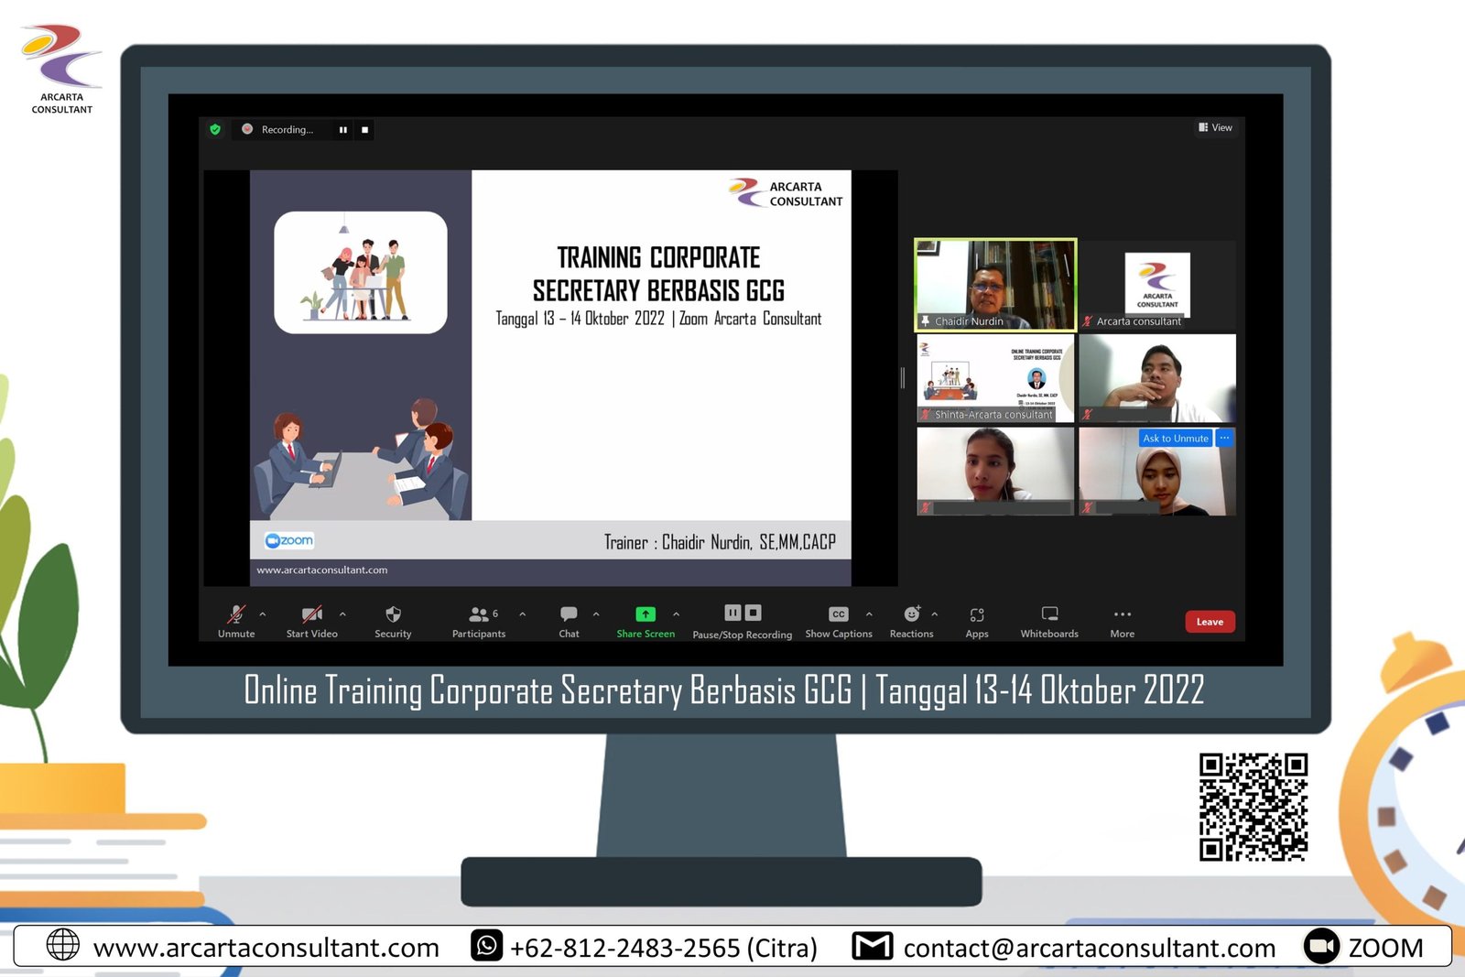Open the Participants panel
This screenshot has height=977, width=1465.
[479, 614]
